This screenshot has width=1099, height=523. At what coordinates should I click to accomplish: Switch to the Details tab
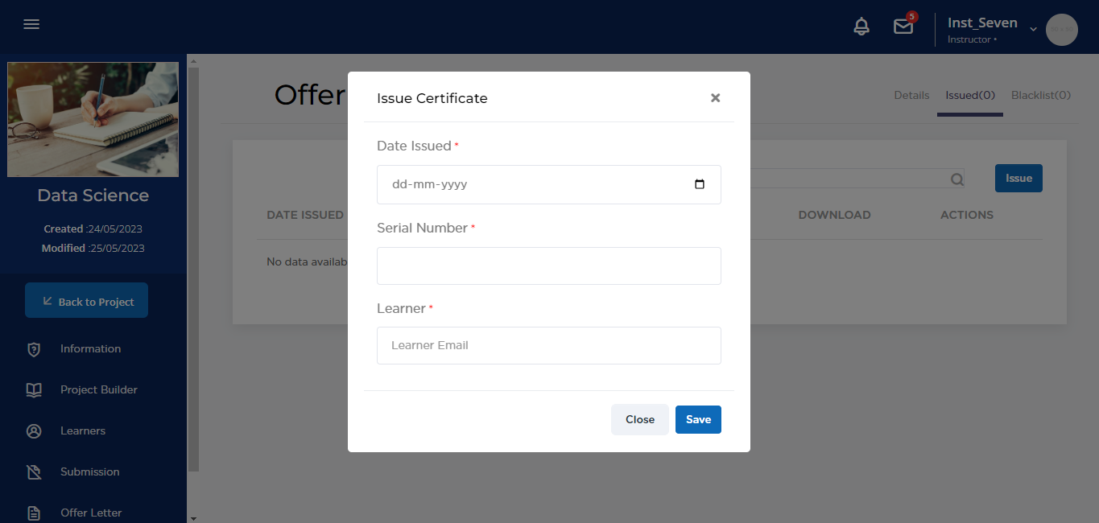[x=911, y=95]
